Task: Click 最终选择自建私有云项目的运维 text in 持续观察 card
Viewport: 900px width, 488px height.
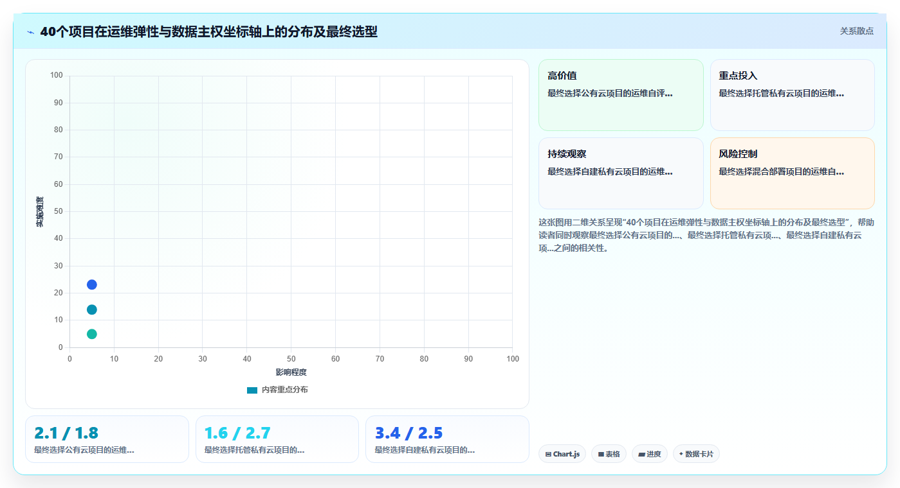Action: coord(610,171)
